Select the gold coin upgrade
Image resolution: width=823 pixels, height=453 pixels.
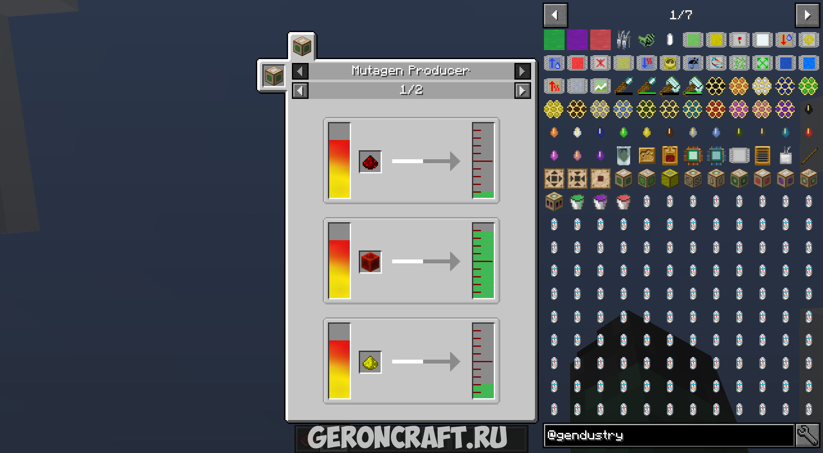tap(670, 63)
